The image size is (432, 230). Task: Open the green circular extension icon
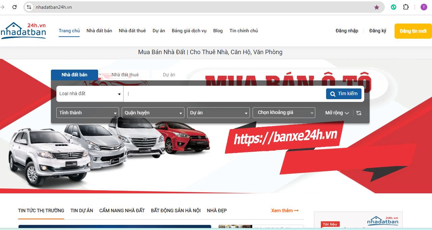tap(394, 7)
